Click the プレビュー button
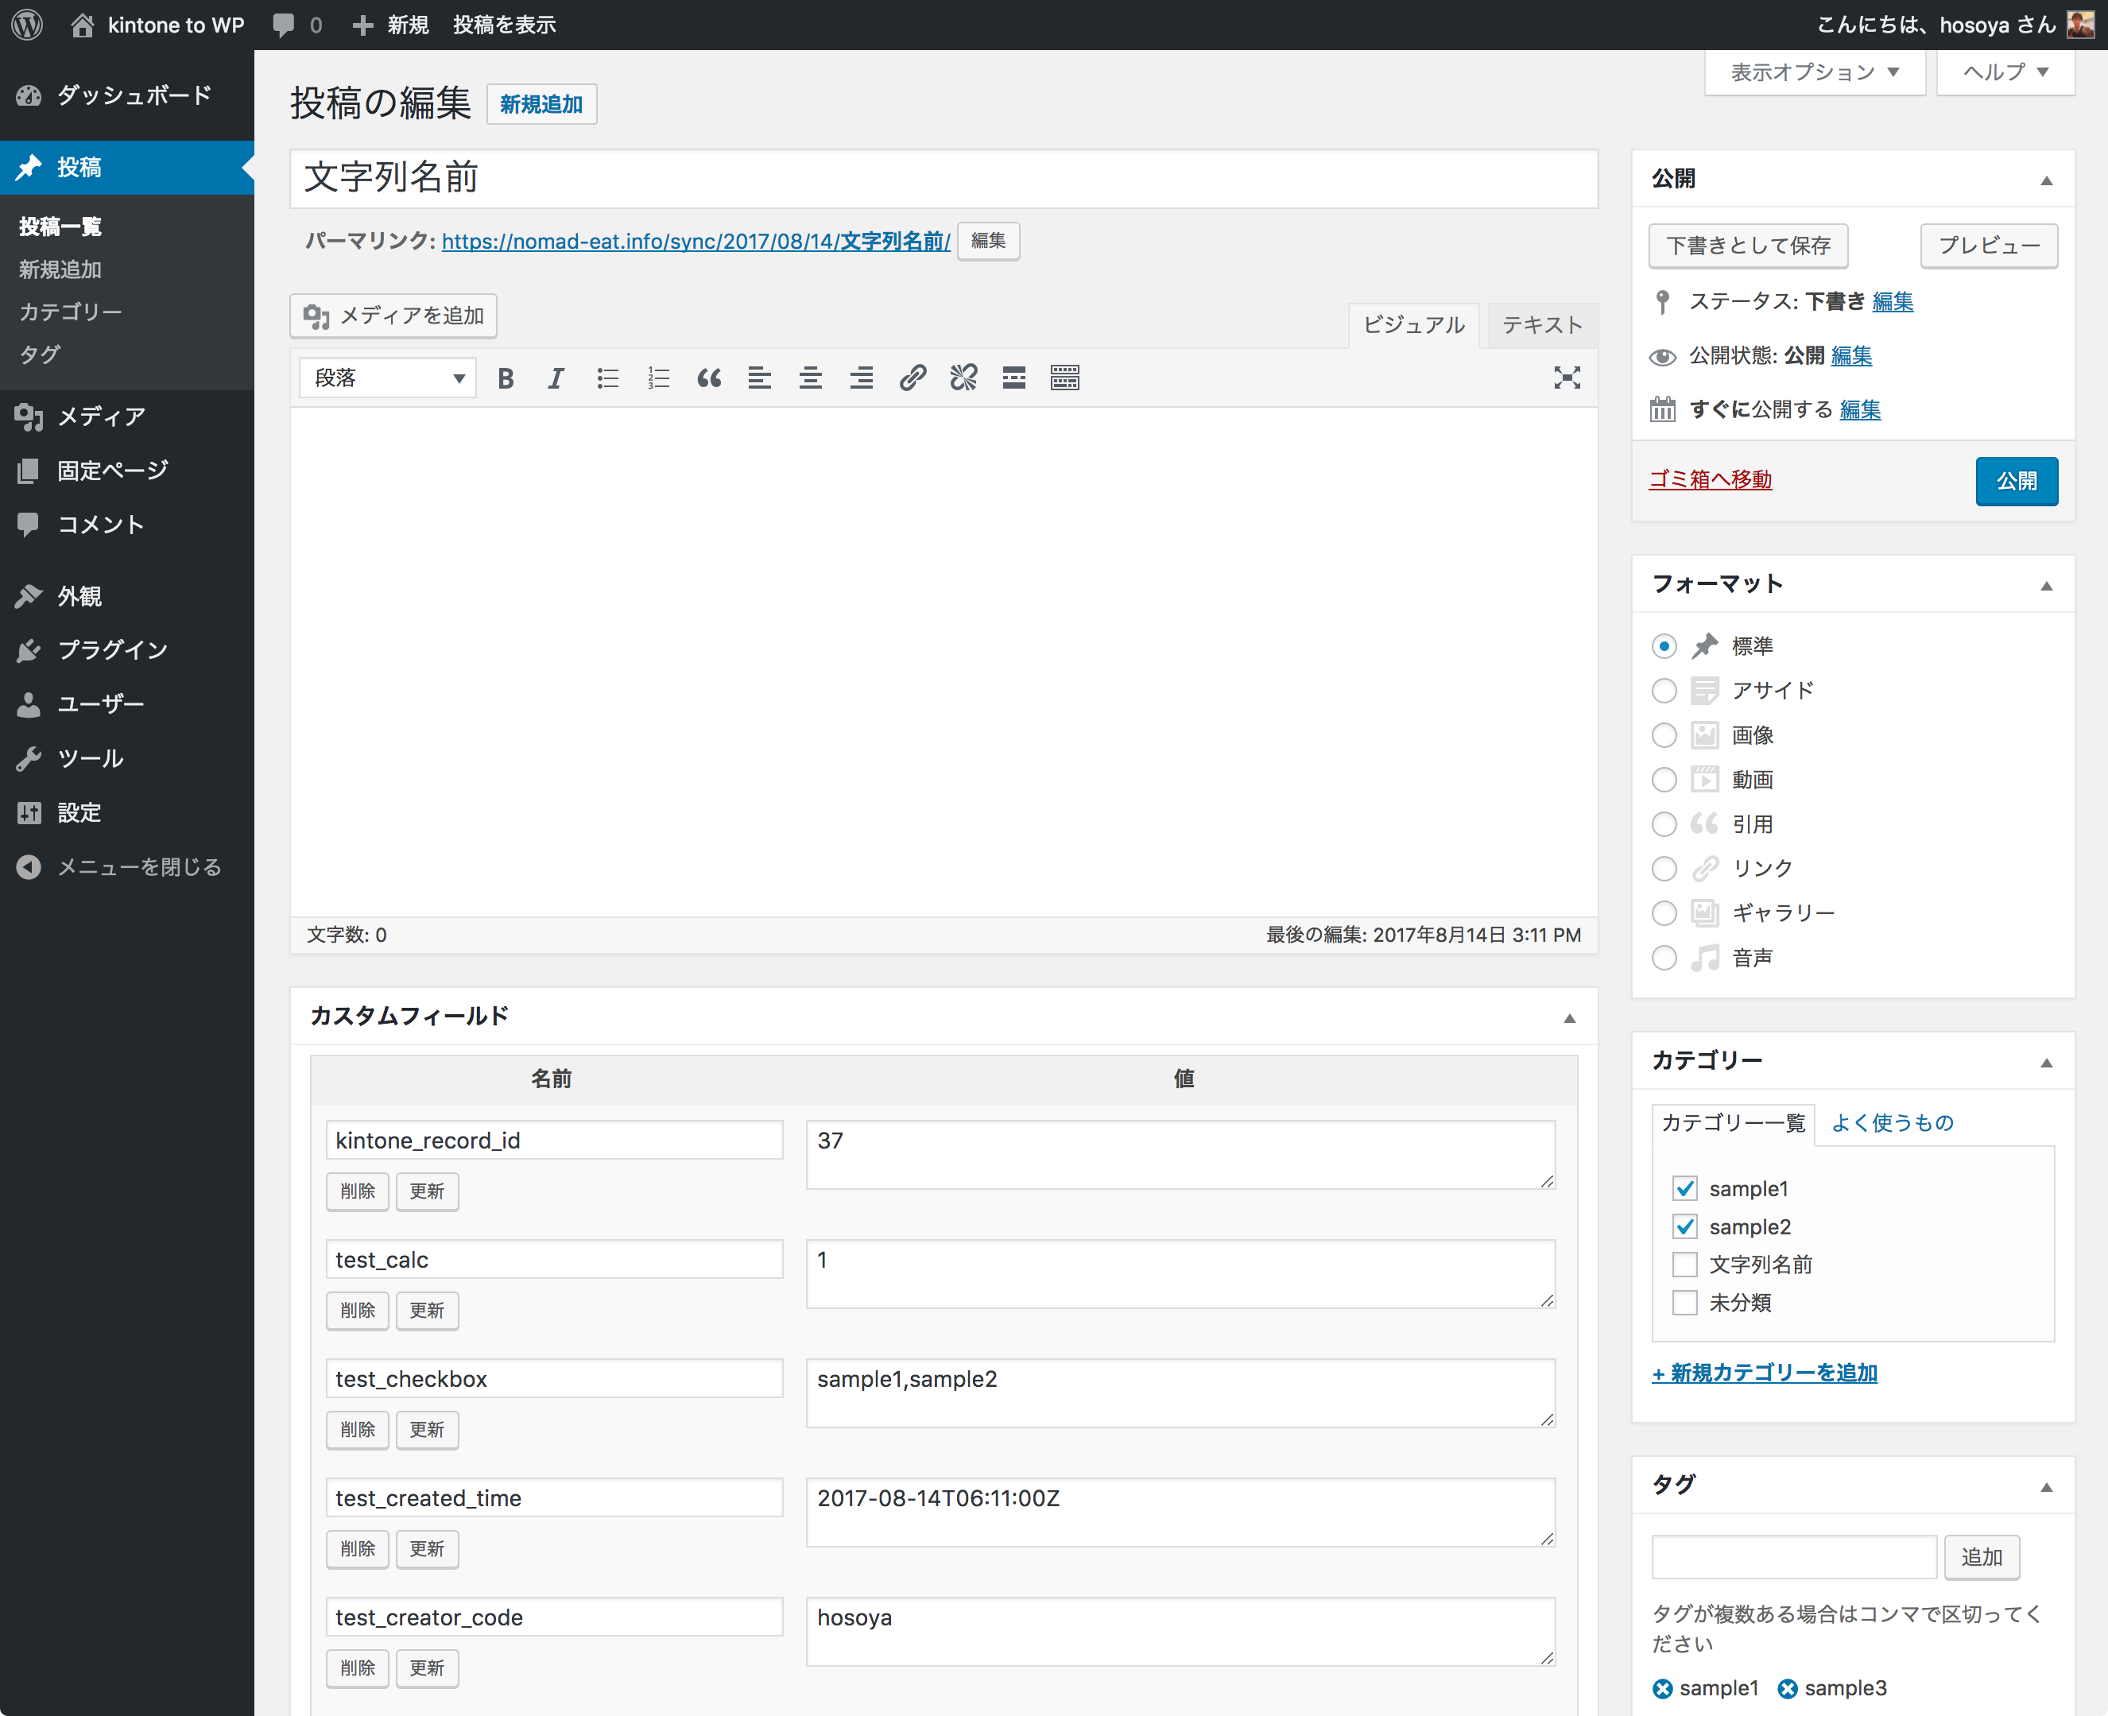 1990,245
